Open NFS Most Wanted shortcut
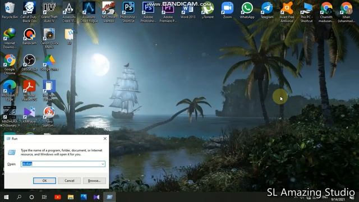 [x=108, y=12]
